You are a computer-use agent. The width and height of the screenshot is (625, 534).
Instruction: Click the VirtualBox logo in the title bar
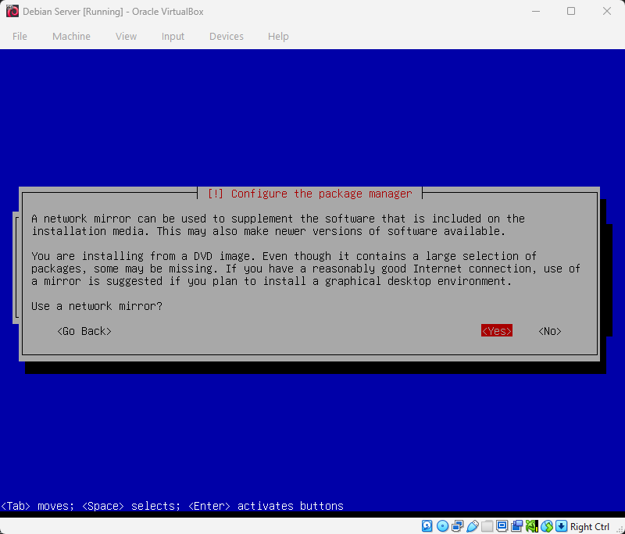(x=11, y=11)
